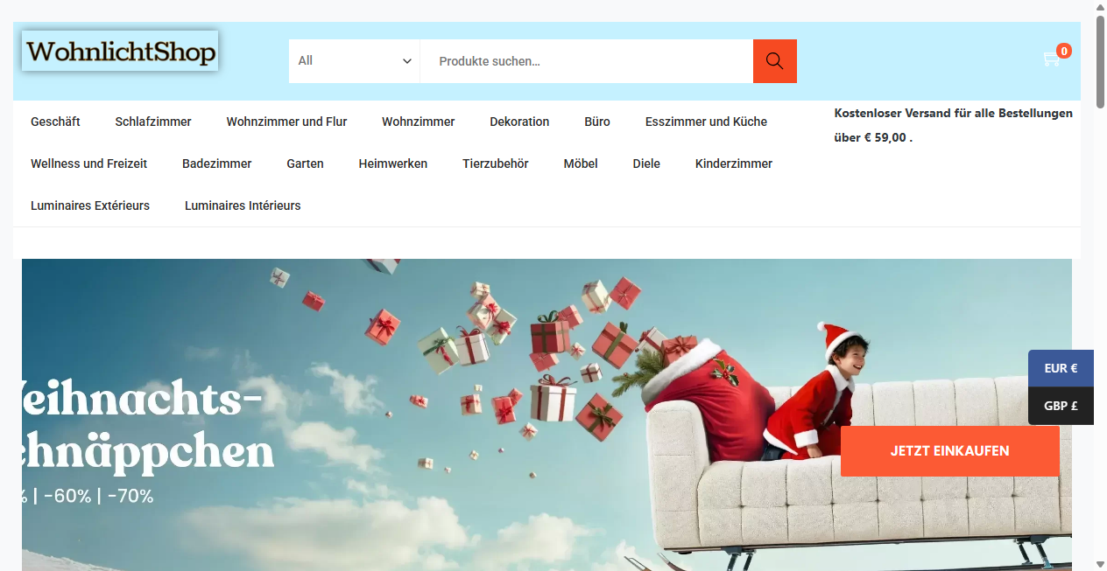Browse Esszimmer und Küche
The width and height of the screenshot is (1107, 571).
(706, 122)
